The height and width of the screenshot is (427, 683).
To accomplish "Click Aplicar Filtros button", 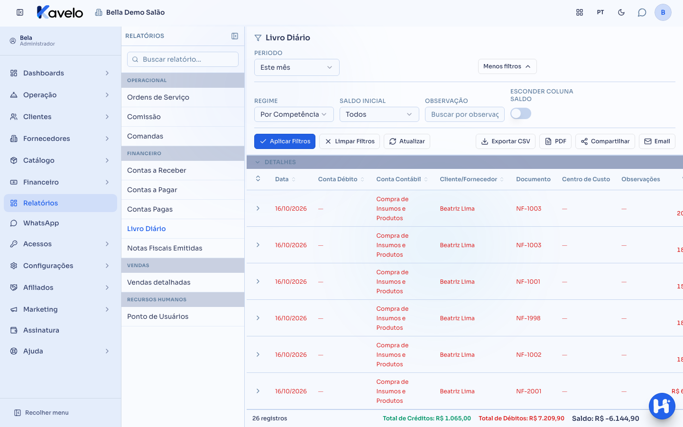I will (x=285, y=141).
